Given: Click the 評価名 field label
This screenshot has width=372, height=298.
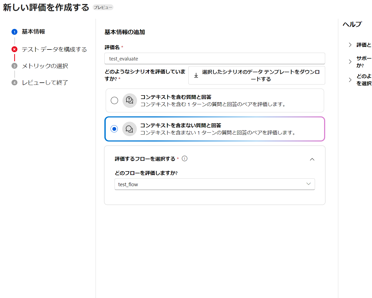Looking at the screenshot, I should coord(112,47).
